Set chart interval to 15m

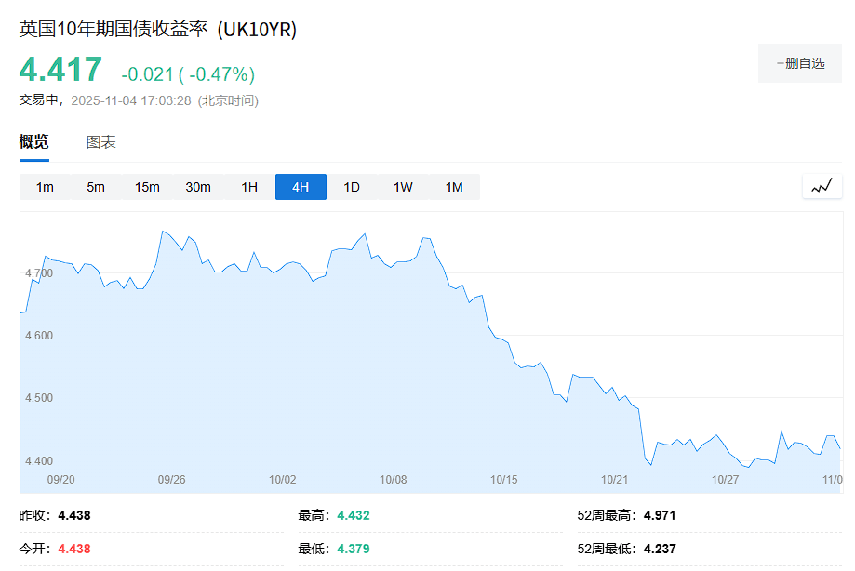pyautogui.click(x=147, y=187)
